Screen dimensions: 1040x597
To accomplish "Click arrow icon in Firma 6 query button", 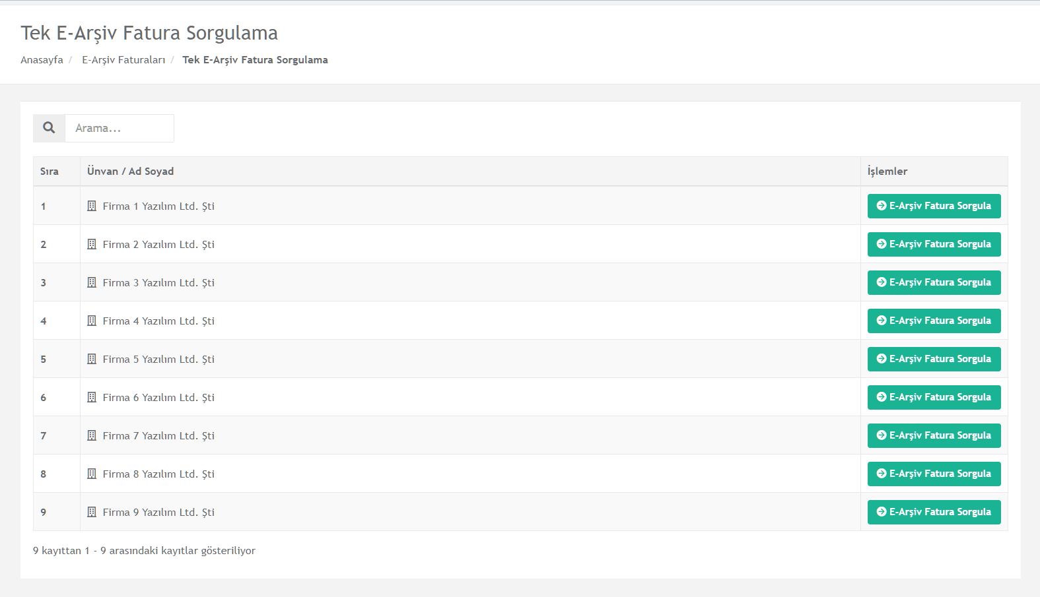I will (881, 397).
